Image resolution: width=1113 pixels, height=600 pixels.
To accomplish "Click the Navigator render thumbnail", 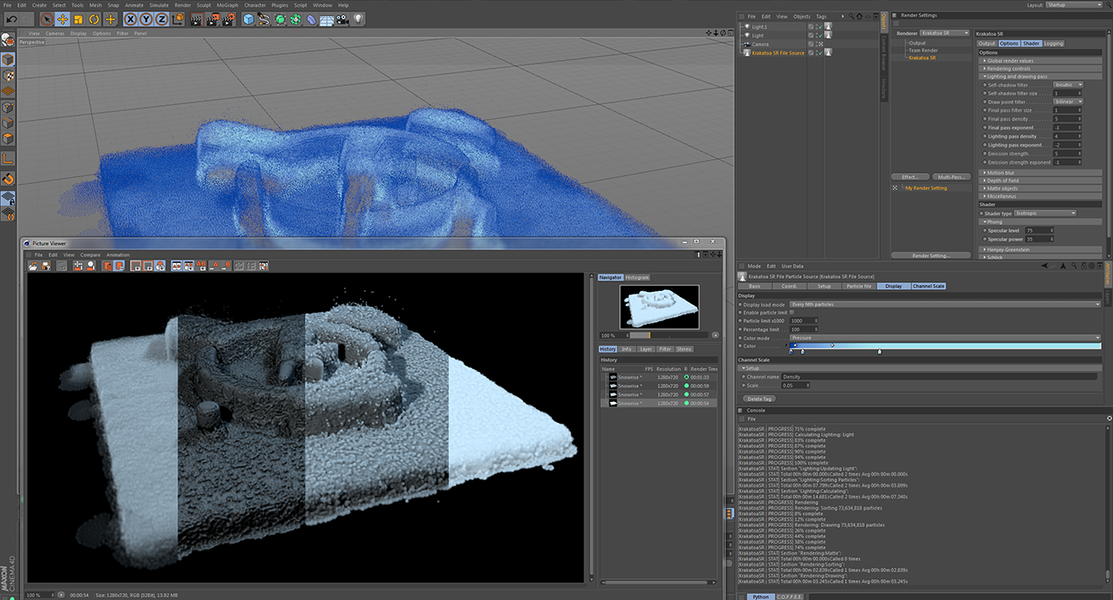I will pyautogui.click(x=659, y=307).
